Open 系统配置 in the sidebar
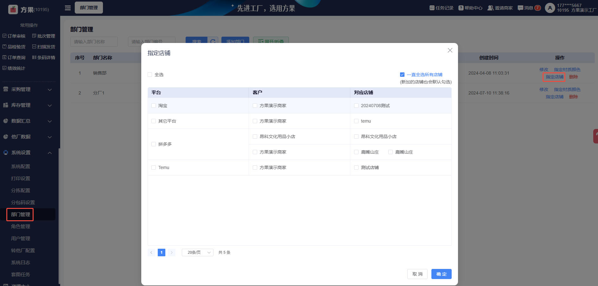Viewport: 598px width, 286px height. [21, 167]
